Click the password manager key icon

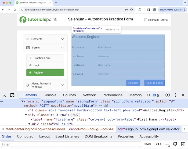[x=126, y=10]
